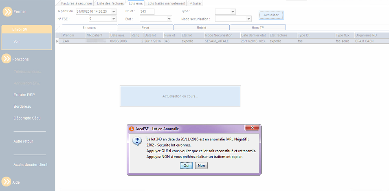Click the Fonctions double-arrow icon
Viewport: 389px width, 191px height.
[x=6, y=59]
